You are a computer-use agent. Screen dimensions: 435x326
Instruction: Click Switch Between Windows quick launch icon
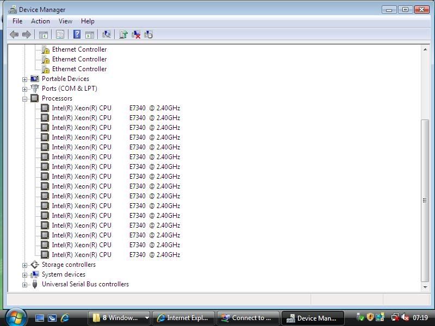(x=52, y=318)
